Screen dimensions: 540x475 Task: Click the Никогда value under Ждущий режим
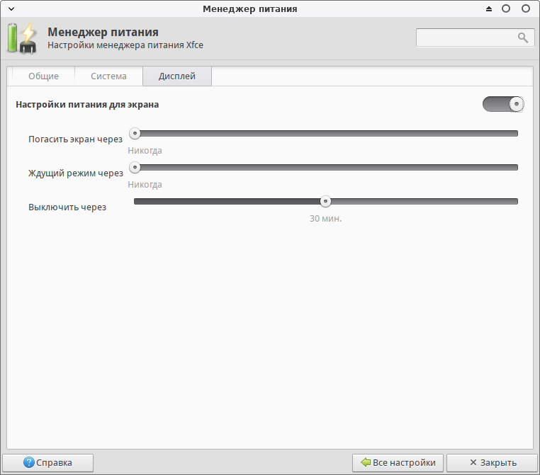(145, 185)
